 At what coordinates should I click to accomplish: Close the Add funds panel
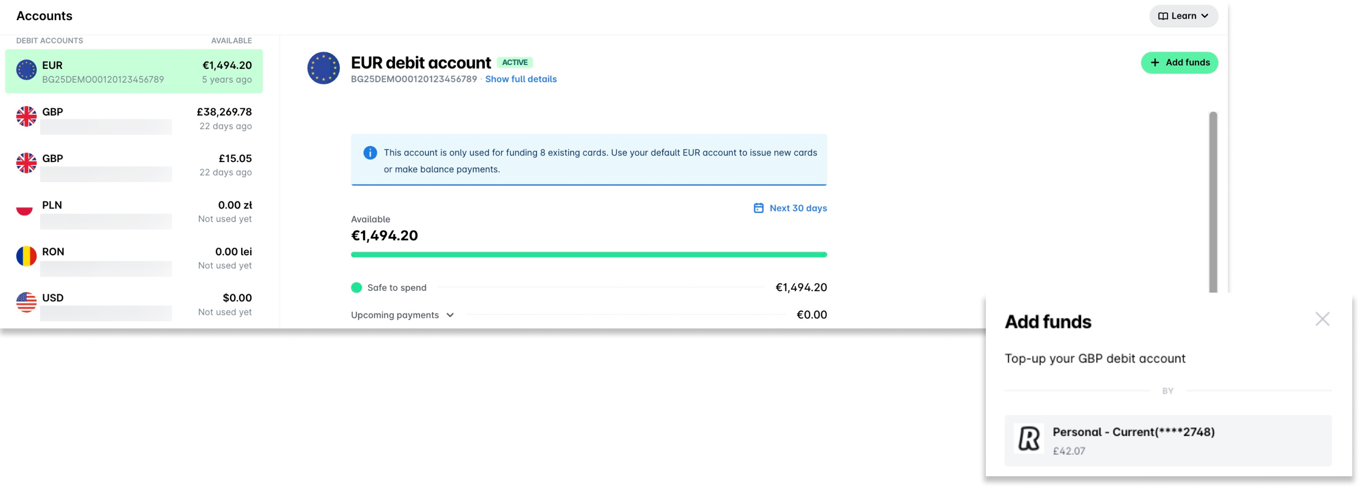click(x=1323, y=319)
